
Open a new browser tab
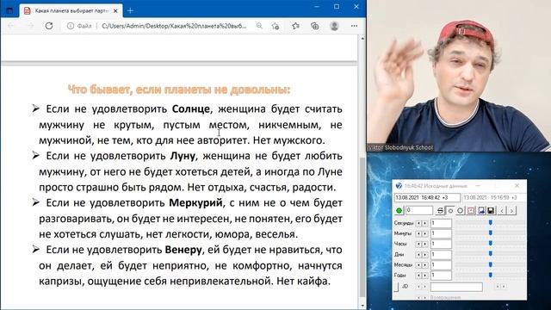[130, 11]
